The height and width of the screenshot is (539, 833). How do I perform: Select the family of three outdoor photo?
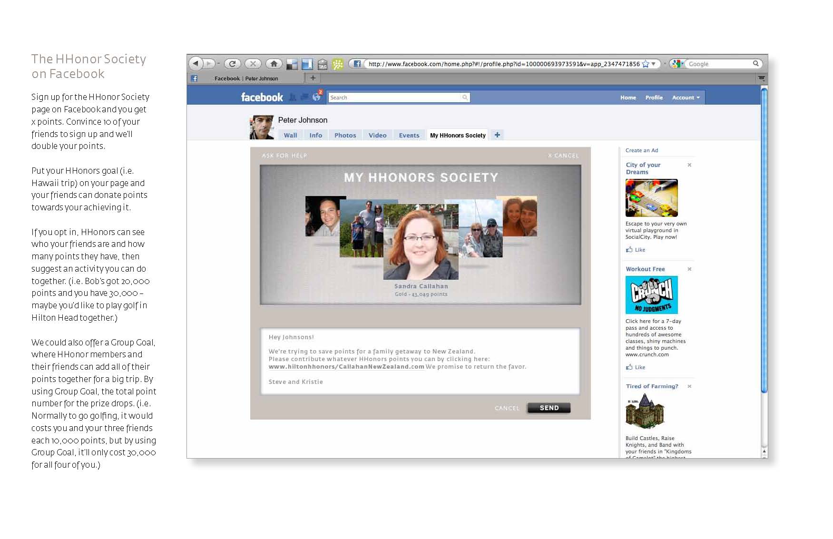click(x=361, y=228)
